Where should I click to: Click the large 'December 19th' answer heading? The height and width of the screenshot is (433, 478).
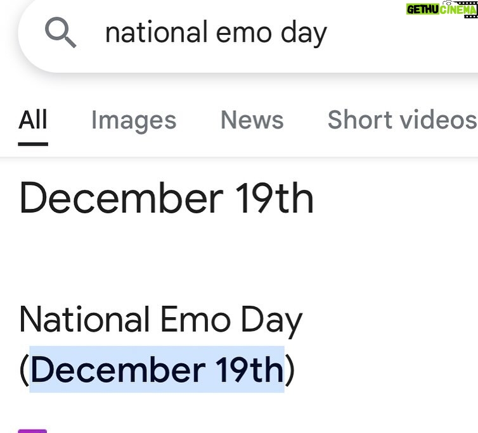point(167,198)
